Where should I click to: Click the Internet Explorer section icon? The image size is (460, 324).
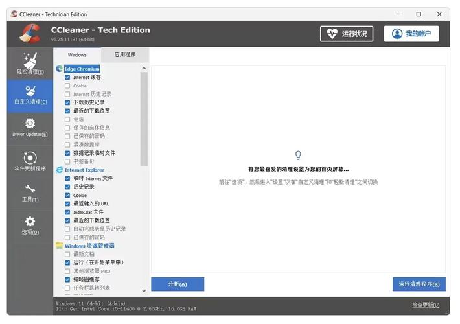(x=59, y=170)
